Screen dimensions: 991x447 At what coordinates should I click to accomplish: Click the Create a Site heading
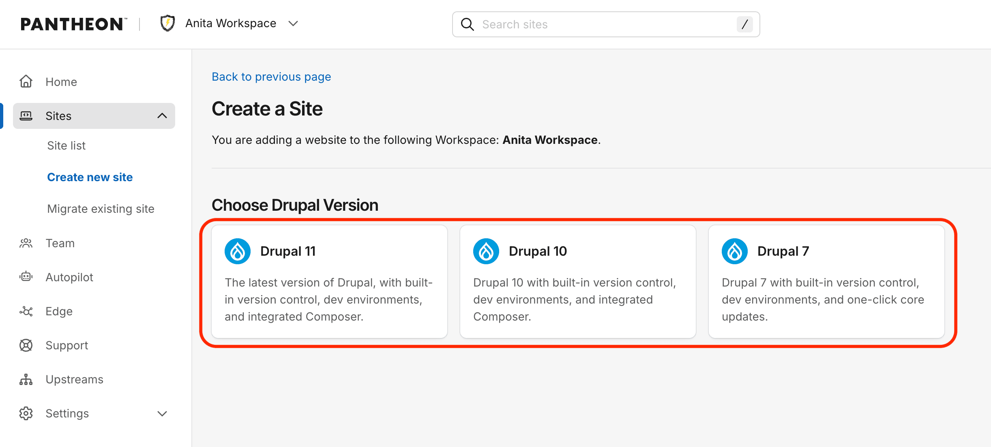coord(267,109)
